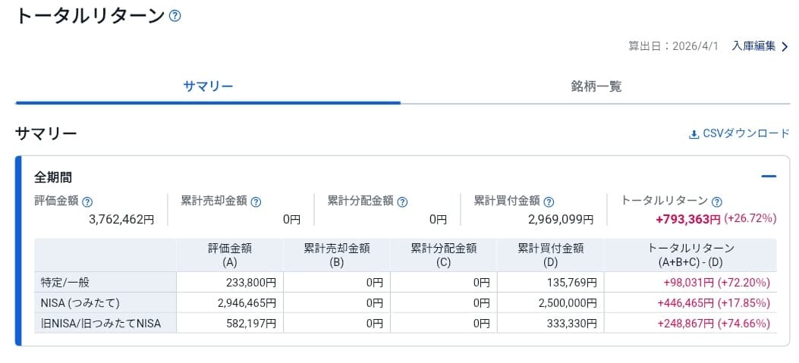Screen dimensions: 799x363
Task: Click the arrow chevron beside 入庫編集
Action: 785,46
